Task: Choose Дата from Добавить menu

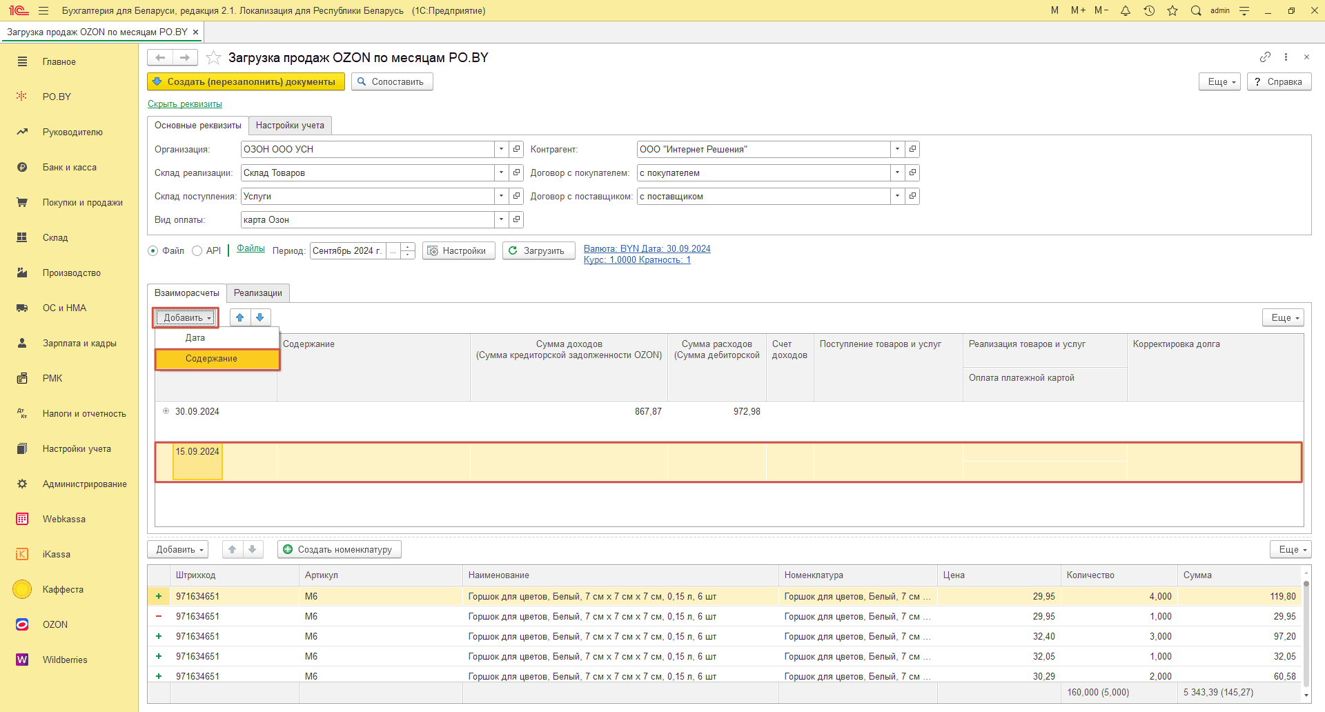Action: coord(217,337)
